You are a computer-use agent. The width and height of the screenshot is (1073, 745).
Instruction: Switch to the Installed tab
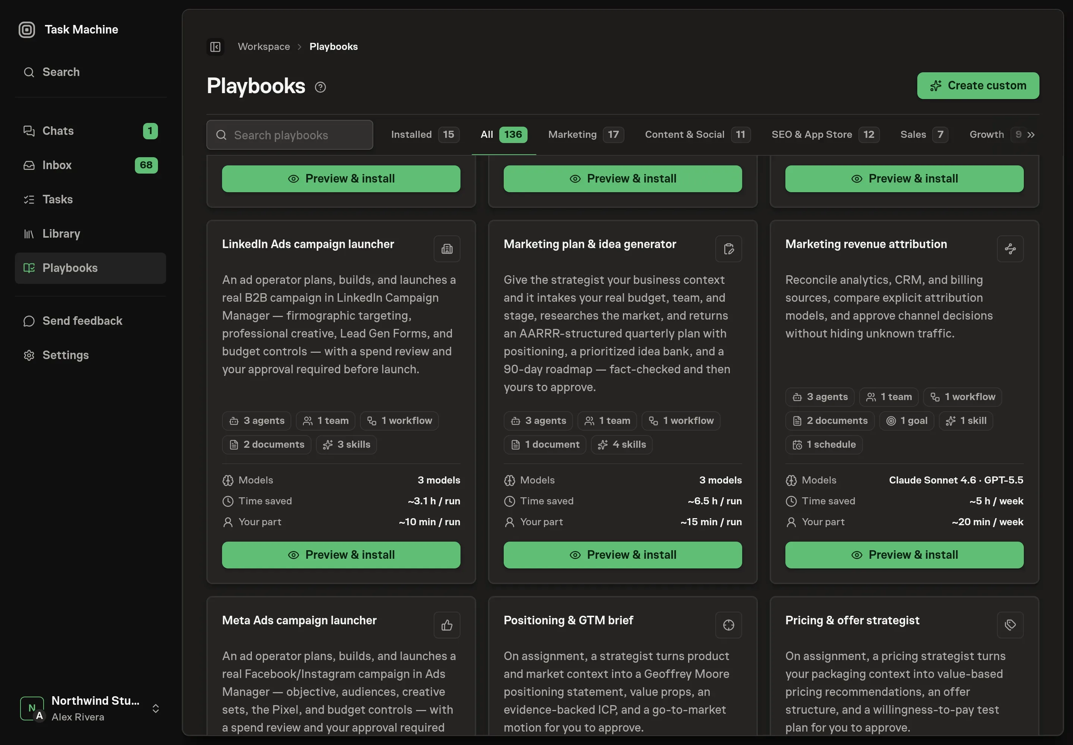pos(425,135)
